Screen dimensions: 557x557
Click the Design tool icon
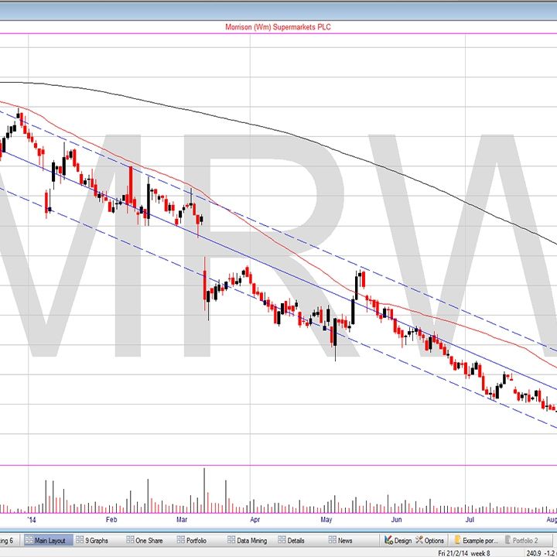[388, 540]
